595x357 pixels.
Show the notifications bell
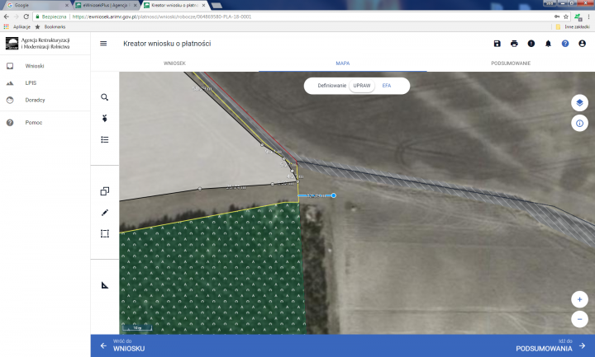click(549, 44)
